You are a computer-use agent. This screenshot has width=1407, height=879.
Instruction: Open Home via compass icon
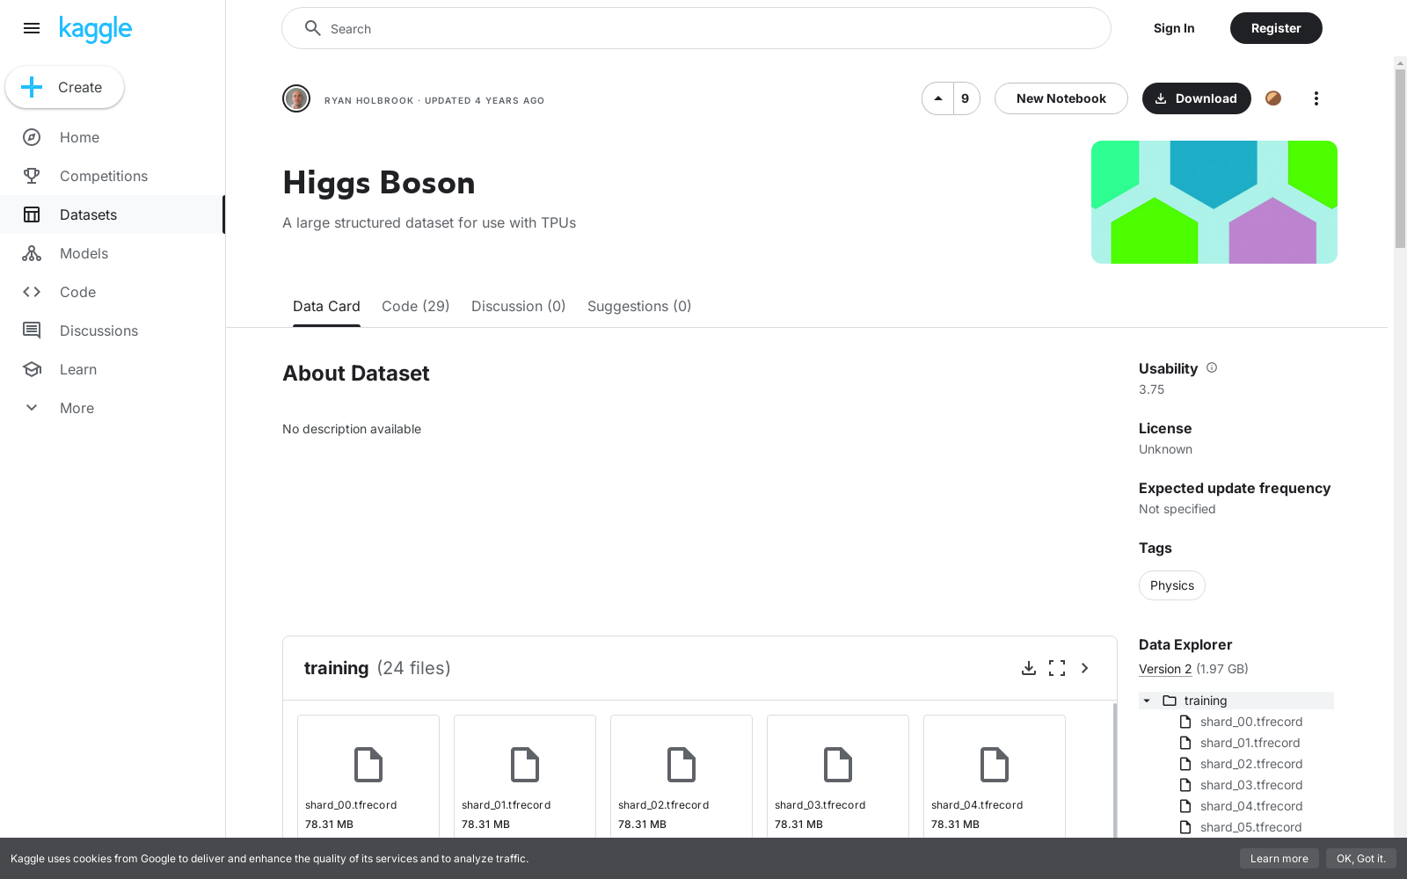coord(32,137)
